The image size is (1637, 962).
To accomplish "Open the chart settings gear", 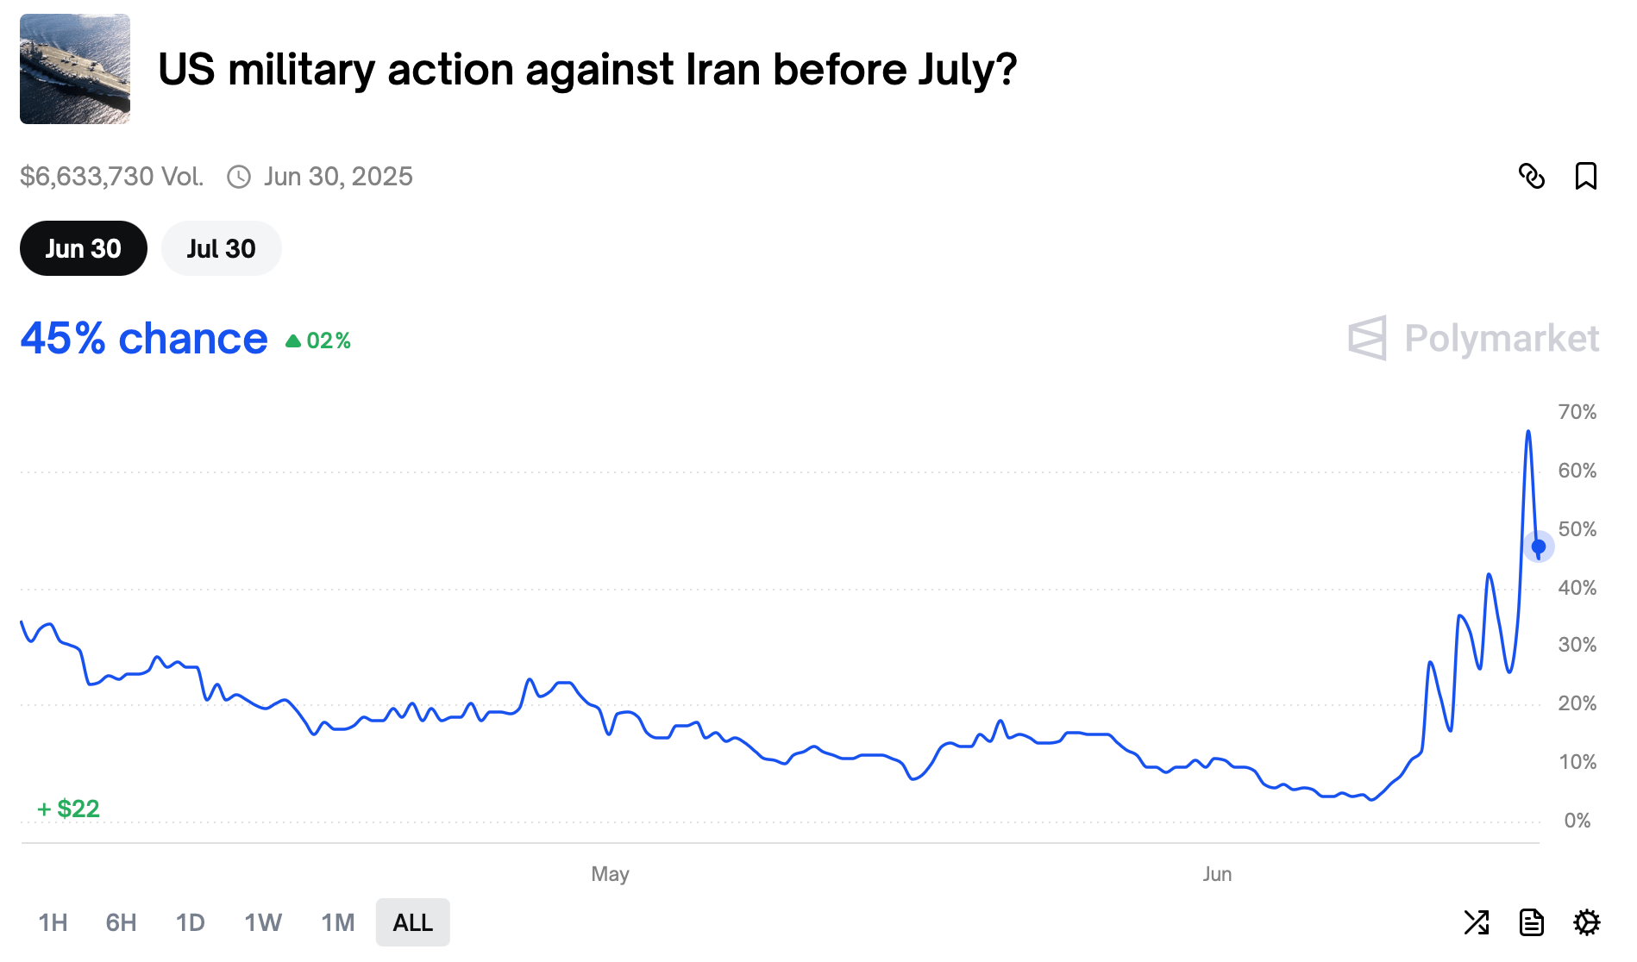I will (x=1585, y=921).
